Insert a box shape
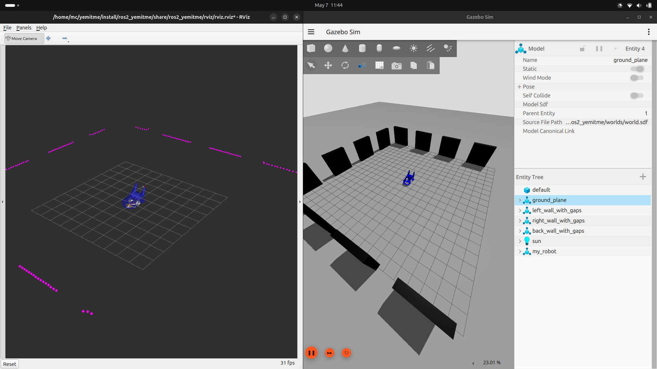The image size is (657, 369). coord(311,48)
